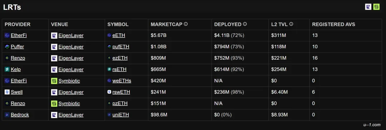Open the pufETH symbol link
The height and width of the screenshot is (130, 386).
121,47
